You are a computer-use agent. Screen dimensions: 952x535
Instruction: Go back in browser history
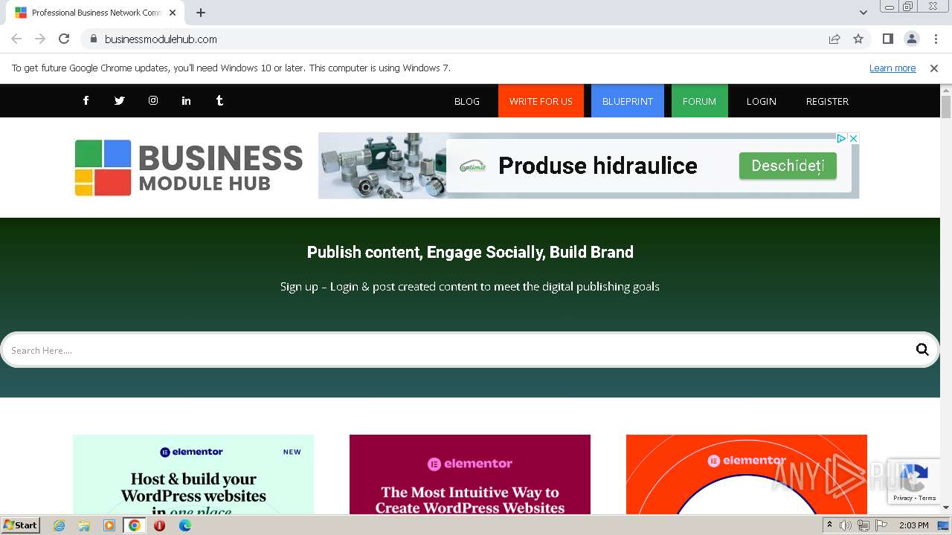[16, 39]
